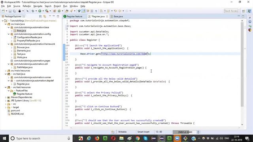
Task: Open the Navigate menu
Action: pos(38,6)
